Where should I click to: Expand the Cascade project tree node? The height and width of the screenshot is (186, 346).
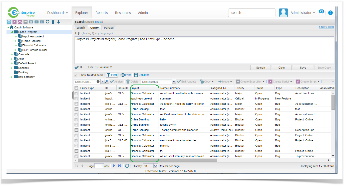tap(12, 54)
